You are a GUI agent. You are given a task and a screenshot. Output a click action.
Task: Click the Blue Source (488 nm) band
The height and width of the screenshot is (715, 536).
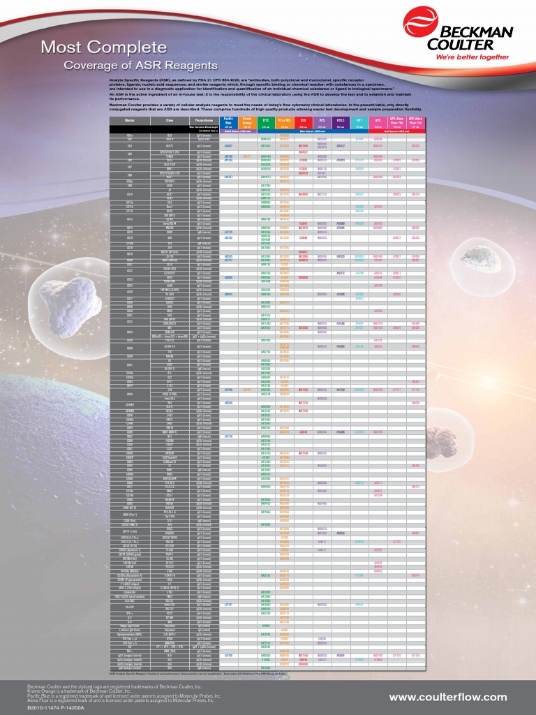point(313,131)
